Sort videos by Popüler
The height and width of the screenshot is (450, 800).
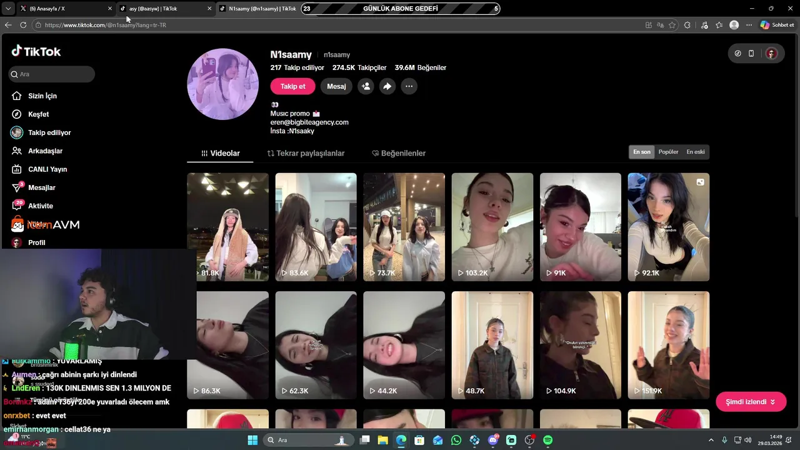point(668,152)
